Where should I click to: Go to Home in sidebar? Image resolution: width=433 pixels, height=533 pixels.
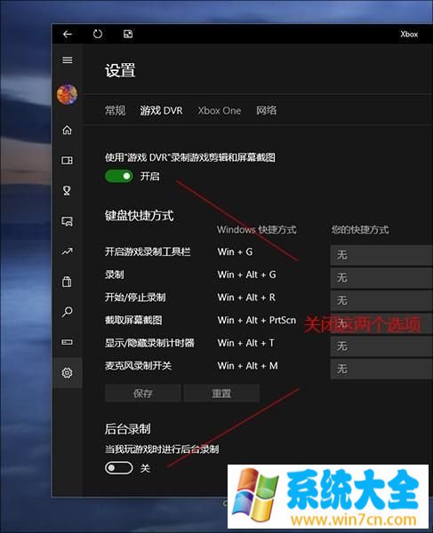click(68, 130)
